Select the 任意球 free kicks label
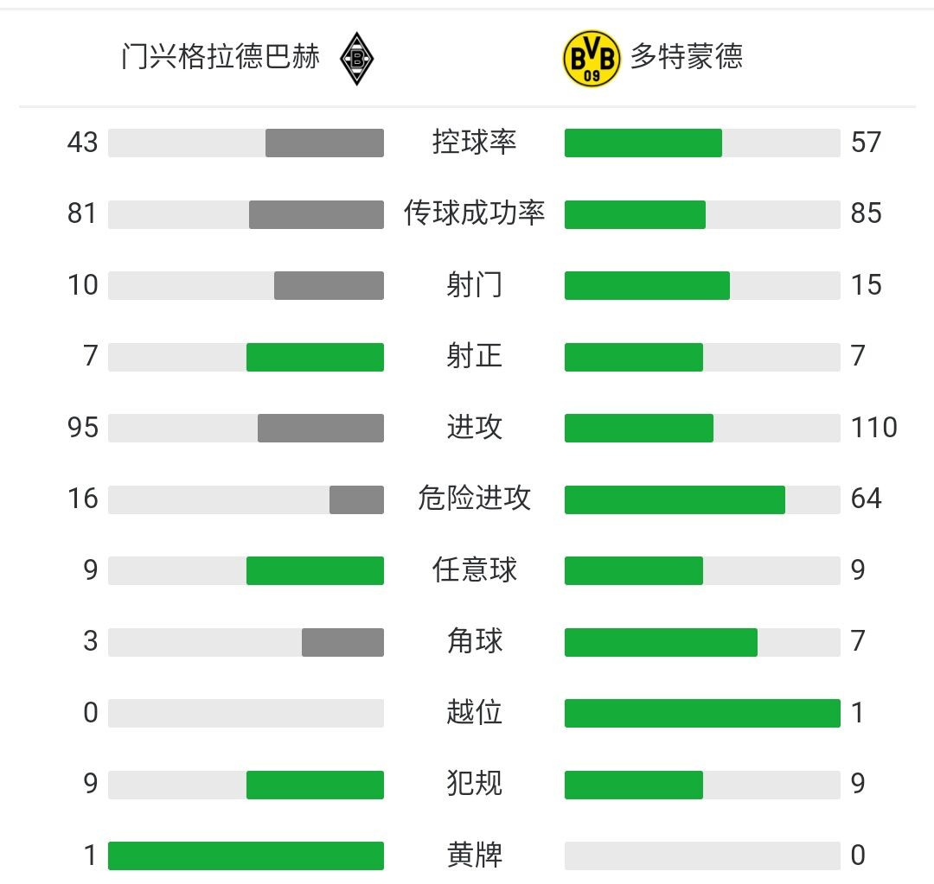Image resolution: width=934 pixels, height=884 pixels. (x=474, y=569)
